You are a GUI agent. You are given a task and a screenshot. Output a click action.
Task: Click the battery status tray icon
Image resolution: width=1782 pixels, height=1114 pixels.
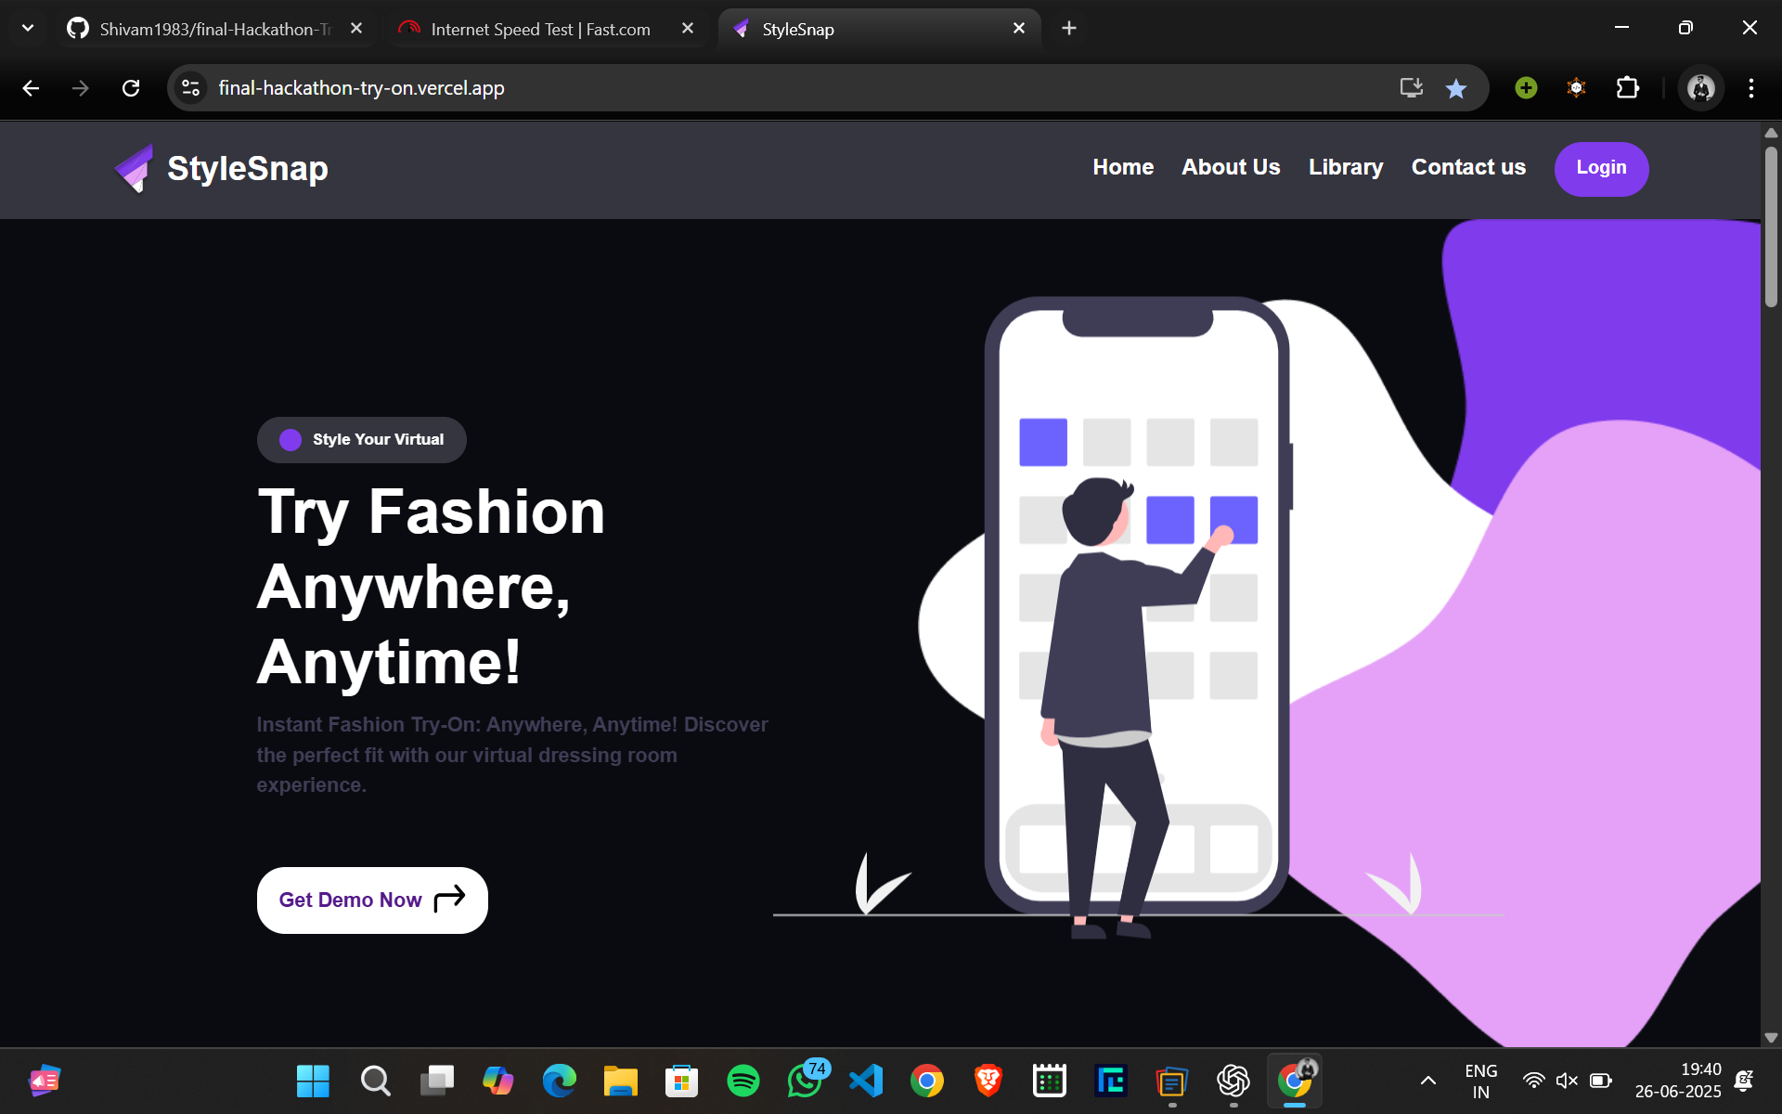pyautogui.click(x=1600, y=1081)
